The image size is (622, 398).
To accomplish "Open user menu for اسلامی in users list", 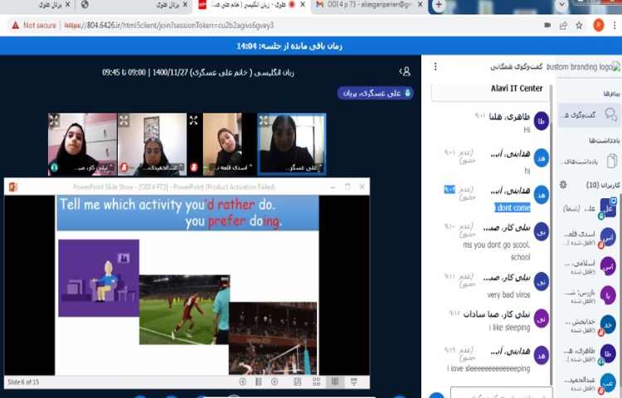I will coord(590,267).
